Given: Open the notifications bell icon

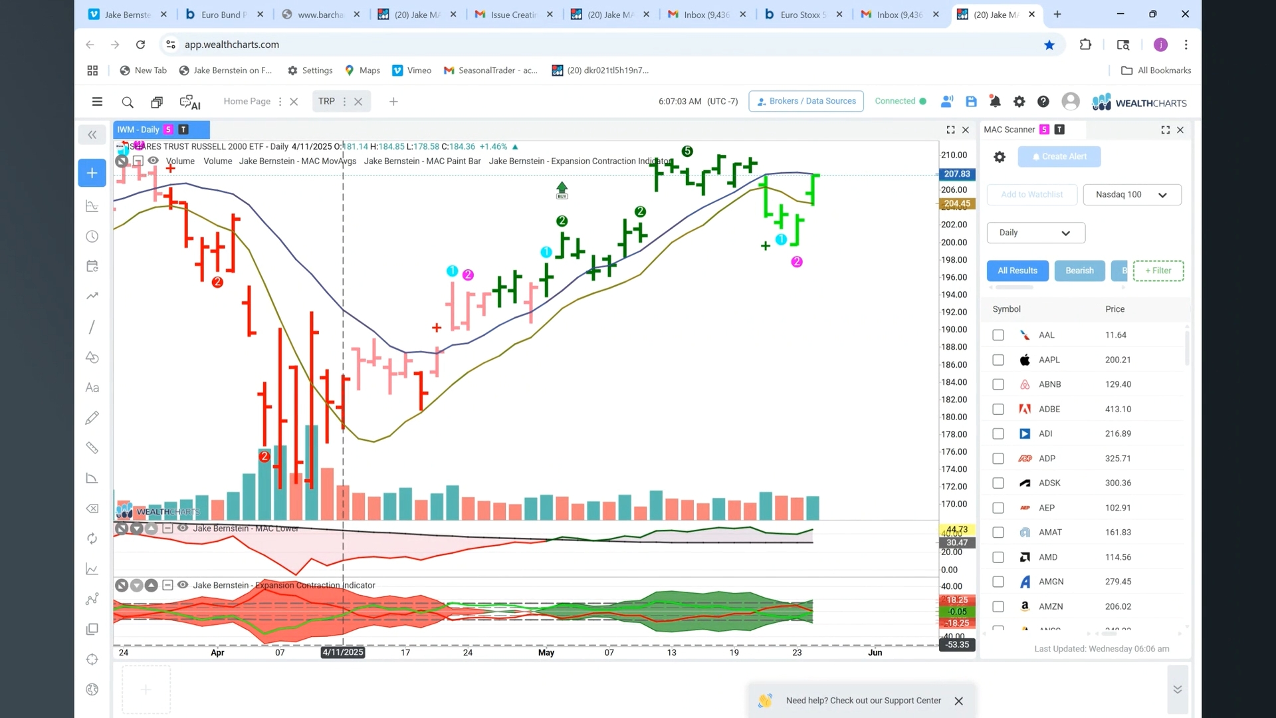Looking at the screenshot, I should (x=995, y=102).
